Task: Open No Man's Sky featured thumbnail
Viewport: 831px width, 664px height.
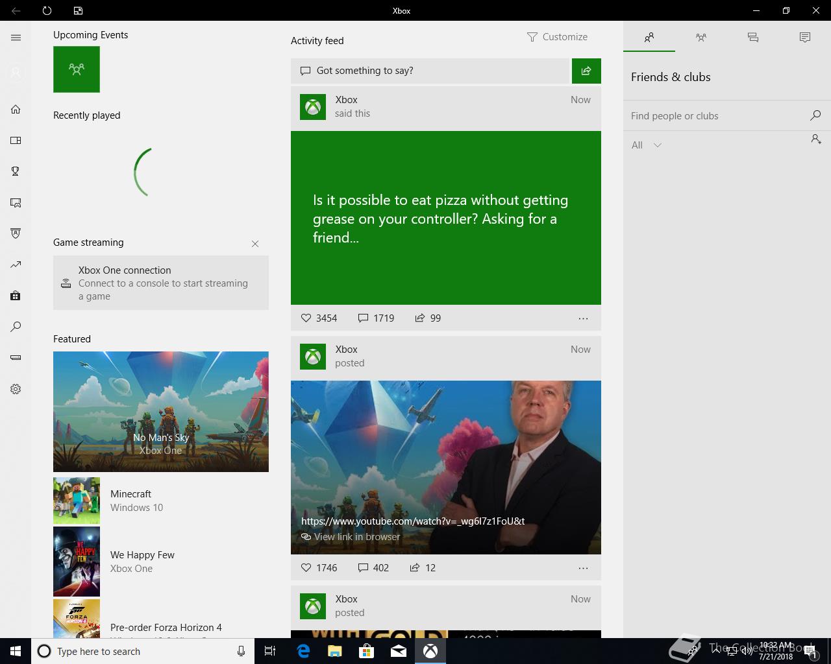Action: click(161, 411)
